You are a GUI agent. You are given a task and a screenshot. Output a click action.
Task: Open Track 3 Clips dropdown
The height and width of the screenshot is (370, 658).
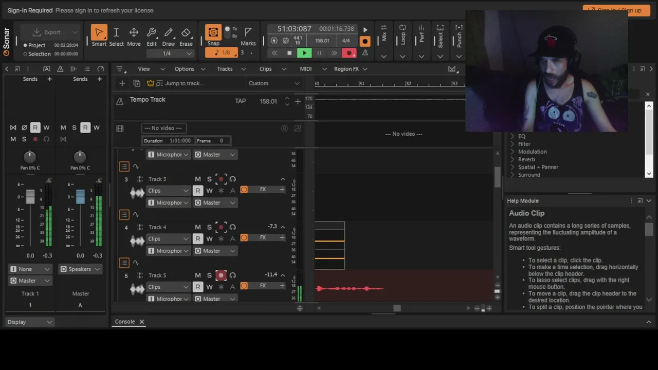coord(168,191)
